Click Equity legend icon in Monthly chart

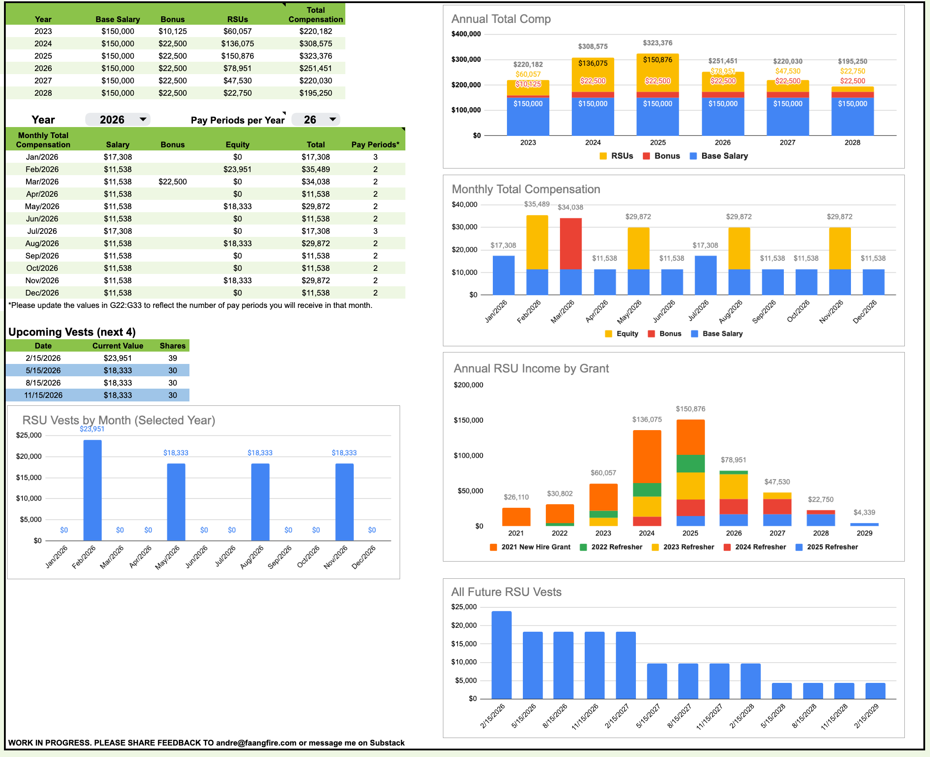[609, 334]
